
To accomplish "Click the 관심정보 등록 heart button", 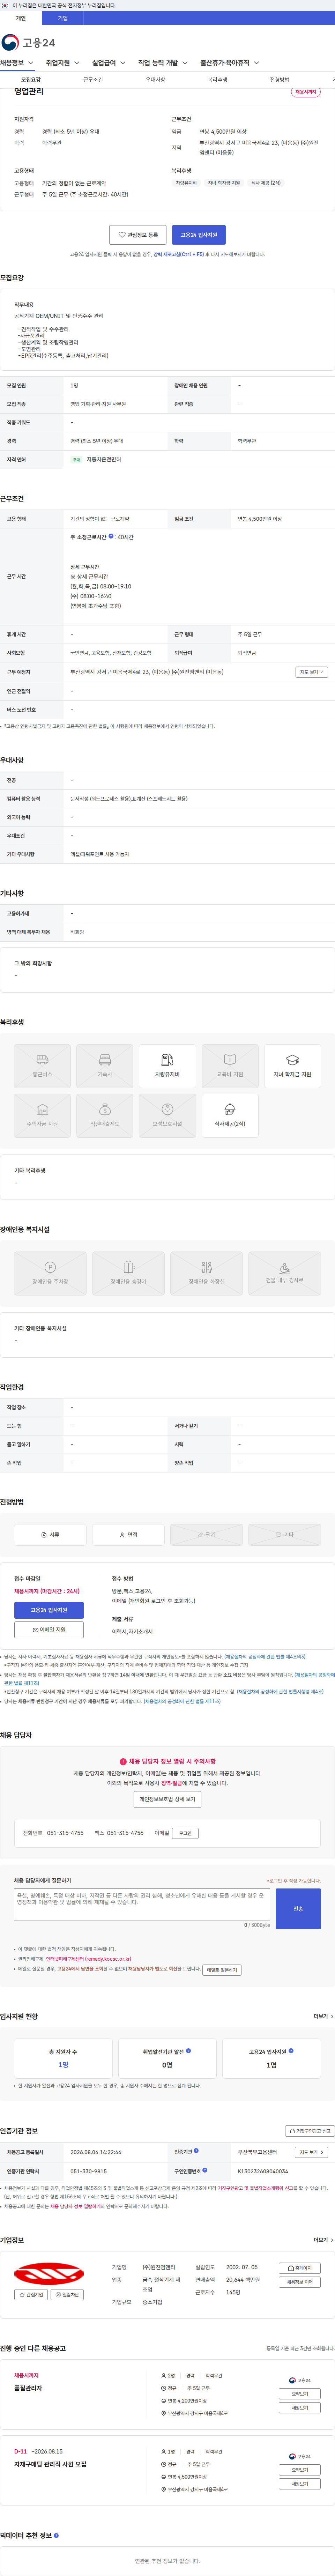I will 138,235.
